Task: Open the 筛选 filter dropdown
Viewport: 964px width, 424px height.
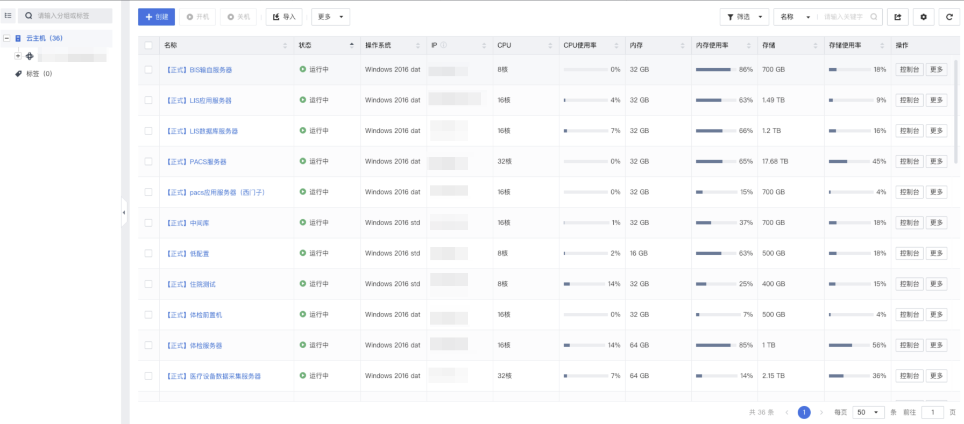Action: coord(745,17)
